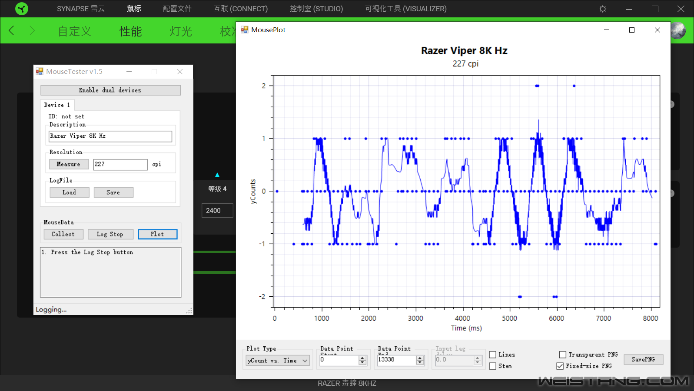Click the Description text field

pos(110,136)
